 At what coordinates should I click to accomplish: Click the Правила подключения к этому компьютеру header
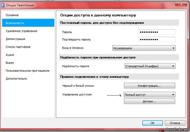pyautogui.click(x=119, y=77)
